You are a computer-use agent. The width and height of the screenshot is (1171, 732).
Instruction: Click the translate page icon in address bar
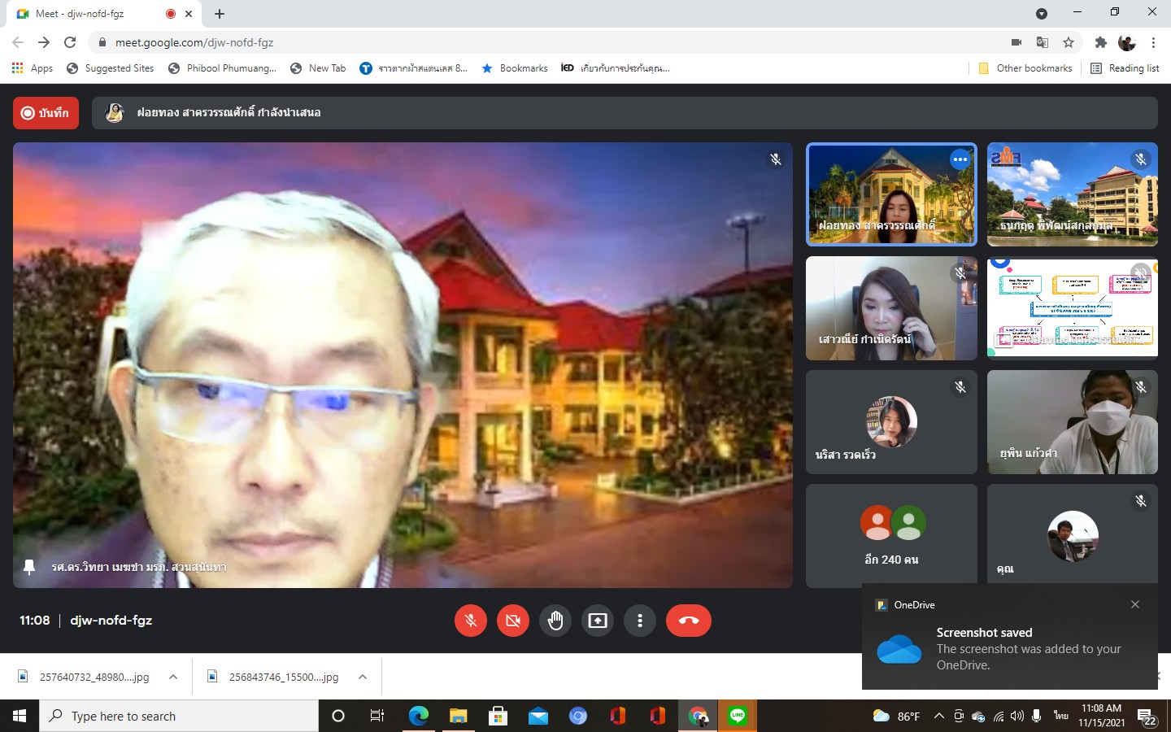coord(1043,42)
